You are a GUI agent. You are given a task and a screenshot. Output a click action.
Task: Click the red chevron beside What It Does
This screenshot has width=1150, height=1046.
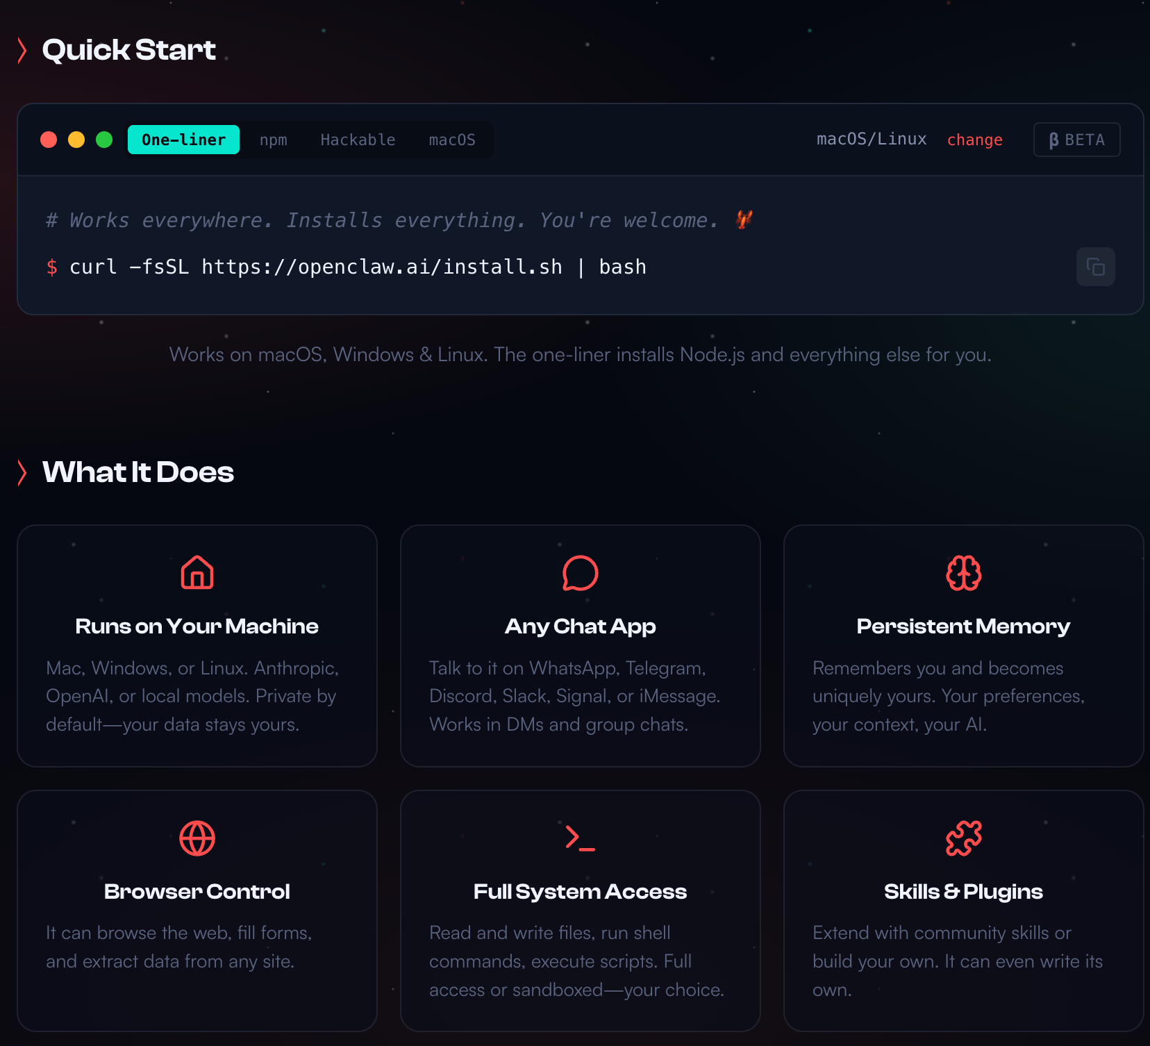[x=22, y=472]
